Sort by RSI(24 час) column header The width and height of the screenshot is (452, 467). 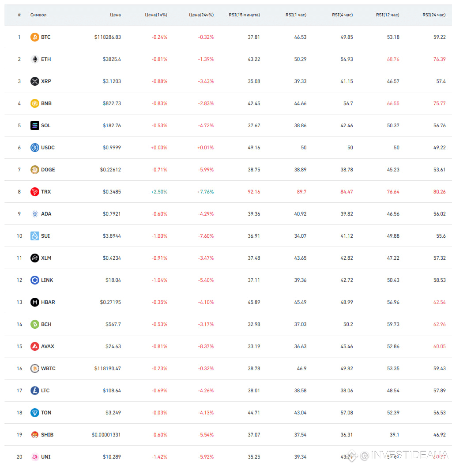click(x=434, y=15)
